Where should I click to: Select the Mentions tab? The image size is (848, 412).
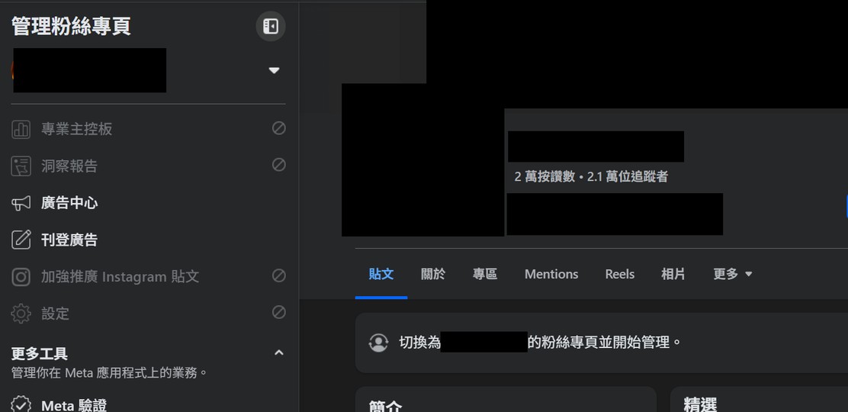tap(551, 274)
